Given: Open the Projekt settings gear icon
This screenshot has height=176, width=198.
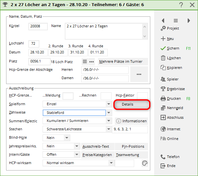Looking at the screenshot, I should pos(163,28).
